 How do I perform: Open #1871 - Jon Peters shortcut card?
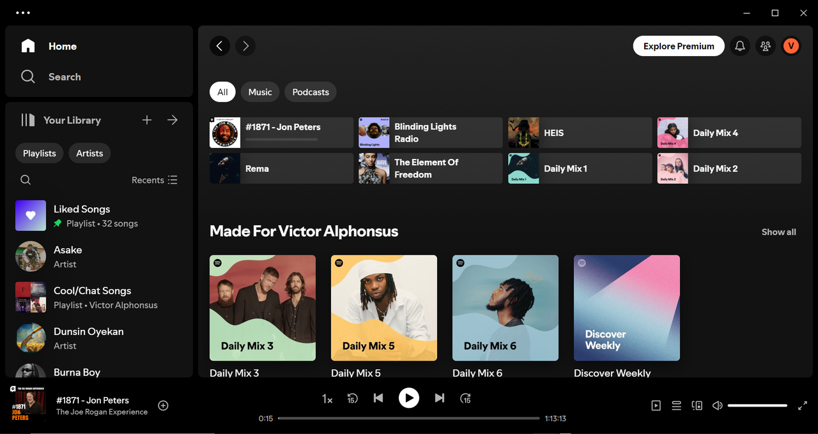pyautogui.click(x=281, y=133)
